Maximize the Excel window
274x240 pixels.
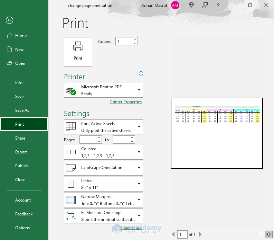tap(250, 6)
